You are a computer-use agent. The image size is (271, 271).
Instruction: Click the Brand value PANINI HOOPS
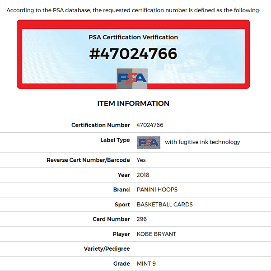pyautogui.click(x=157, y=190)
